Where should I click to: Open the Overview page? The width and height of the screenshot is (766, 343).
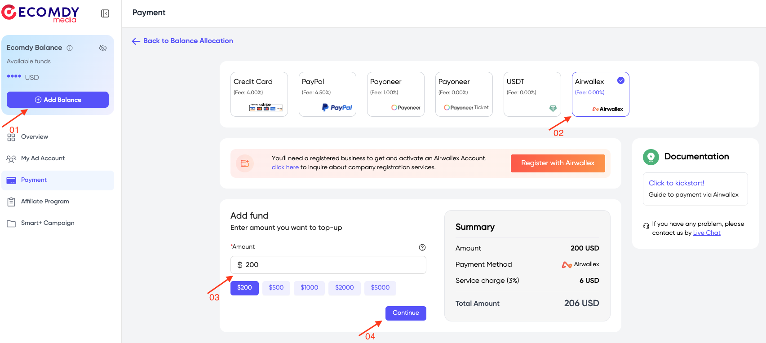(x=35, y=136)
